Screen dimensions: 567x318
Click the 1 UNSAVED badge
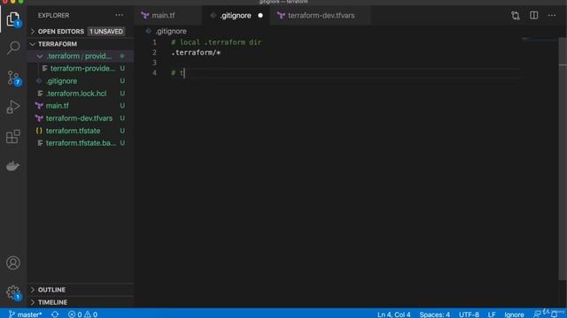[106, 32]
